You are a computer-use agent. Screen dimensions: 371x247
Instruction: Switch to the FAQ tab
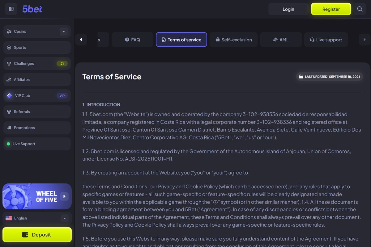click(132, 40)
